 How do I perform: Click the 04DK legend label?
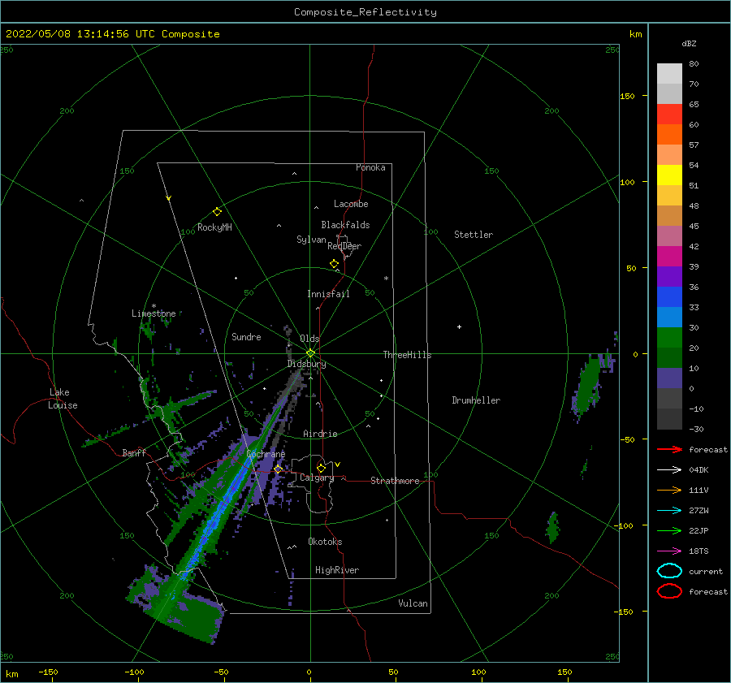tap(699, 470)
